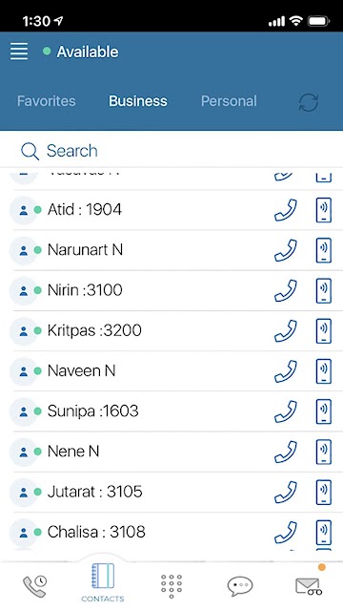Open the hamburger menu

[19, 52]
